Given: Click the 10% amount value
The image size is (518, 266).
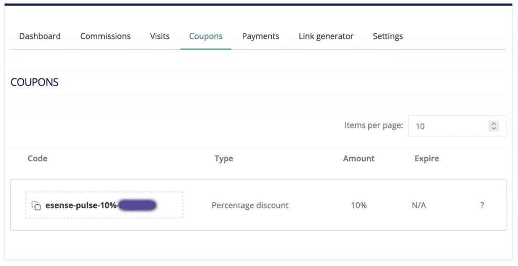Looking at the screenshot, I should click(359, 205).
